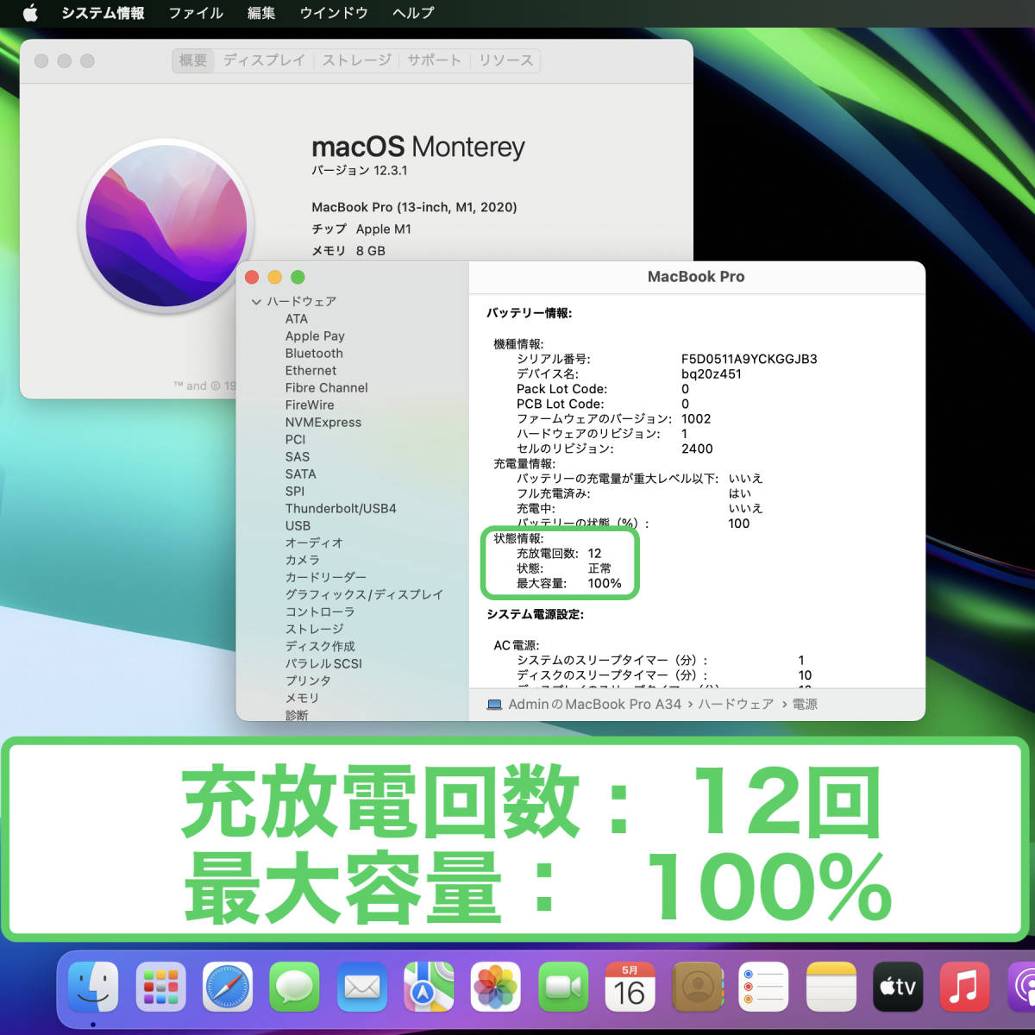
Task: Launch FaceTime from the Dock
Action: pos(563,987)
